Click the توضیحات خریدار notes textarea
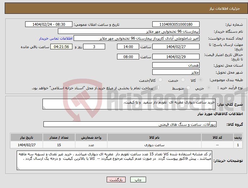The image size is (248, 188). point(114,160)
